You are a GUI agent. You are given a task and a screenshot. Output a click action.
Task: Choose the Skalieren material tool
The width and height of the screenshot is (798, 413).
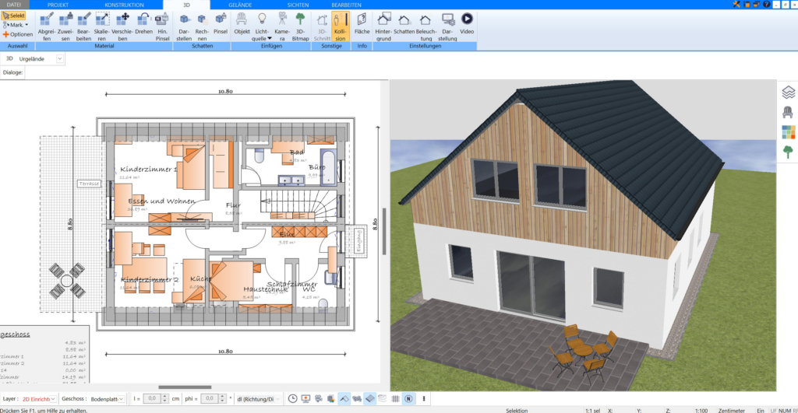[x=102, y=27]
